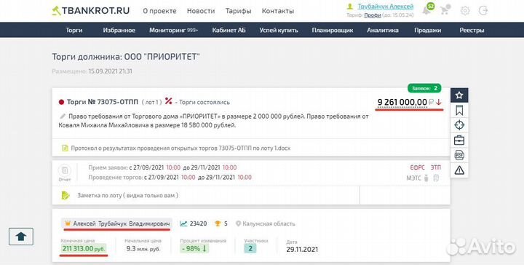The image size is (524, 265).
Task: Click the Торги должника ООО ПРИОРИТЕТ heading
Action: point(126,57)
